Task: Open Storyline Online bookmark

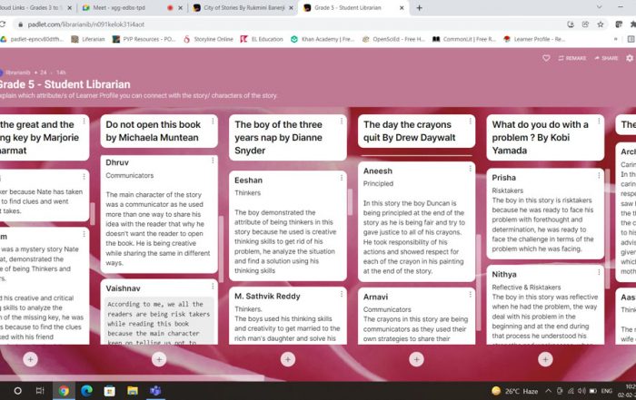Action: pyautogui.click(x=208, y=39)
